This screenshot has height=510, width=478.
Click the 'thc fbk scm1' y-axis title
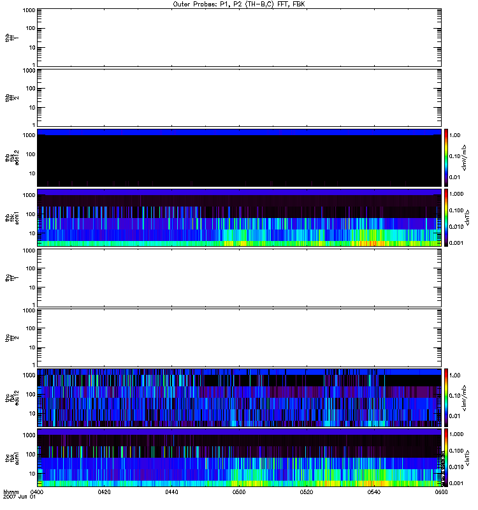[12, 458]
